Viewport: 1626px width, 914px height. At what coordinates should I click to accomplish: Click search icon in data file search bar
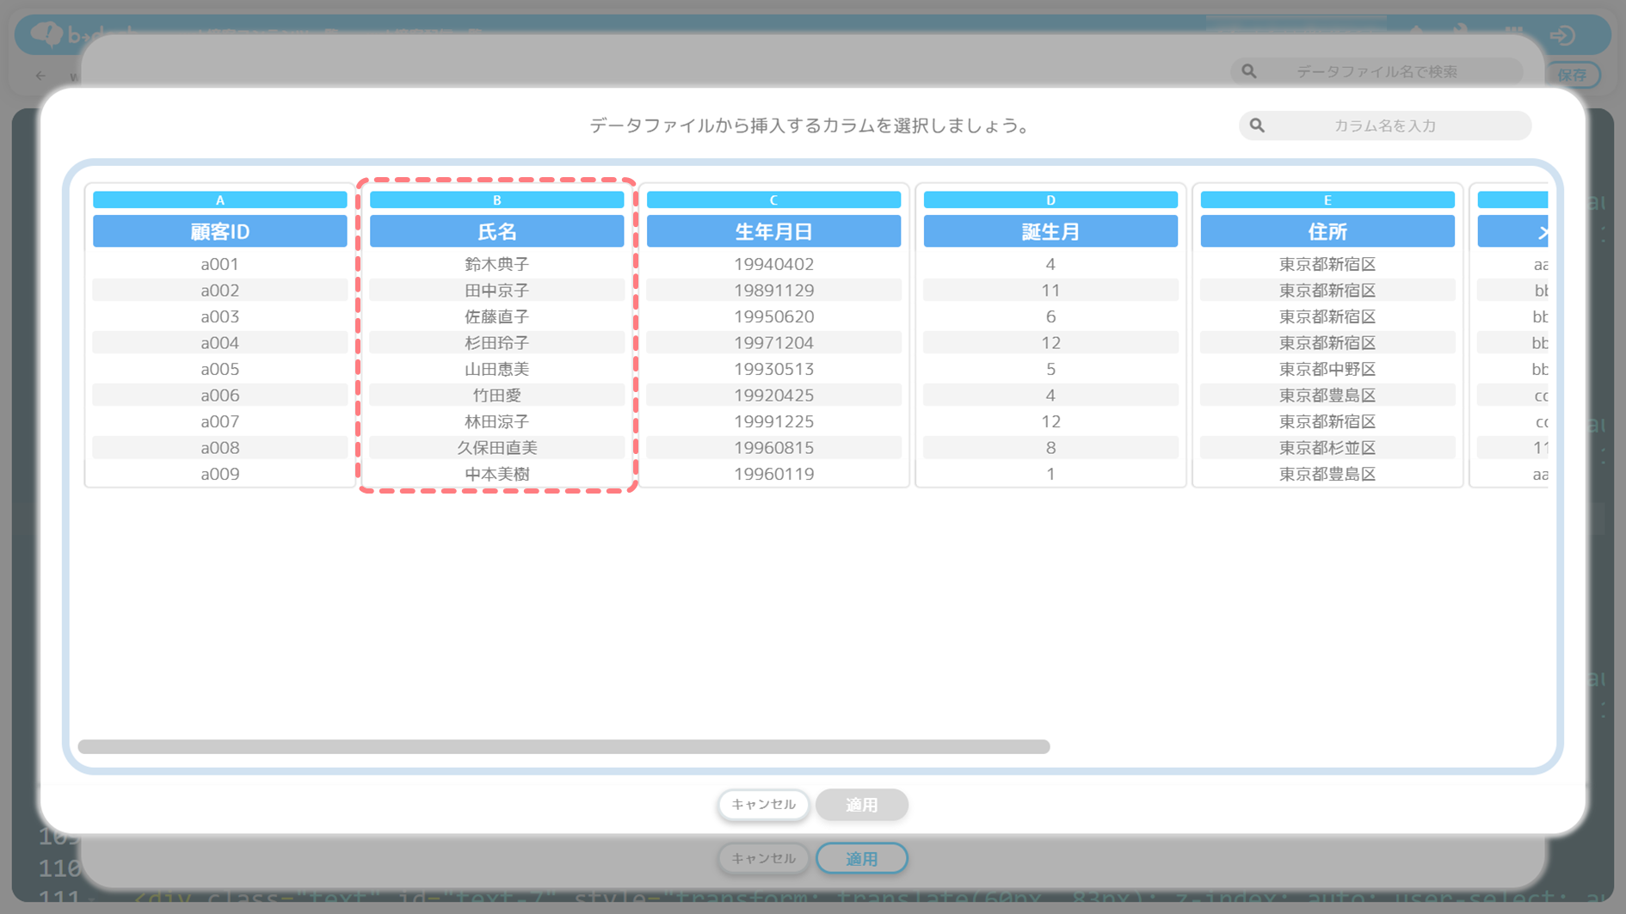point(1249,71)
